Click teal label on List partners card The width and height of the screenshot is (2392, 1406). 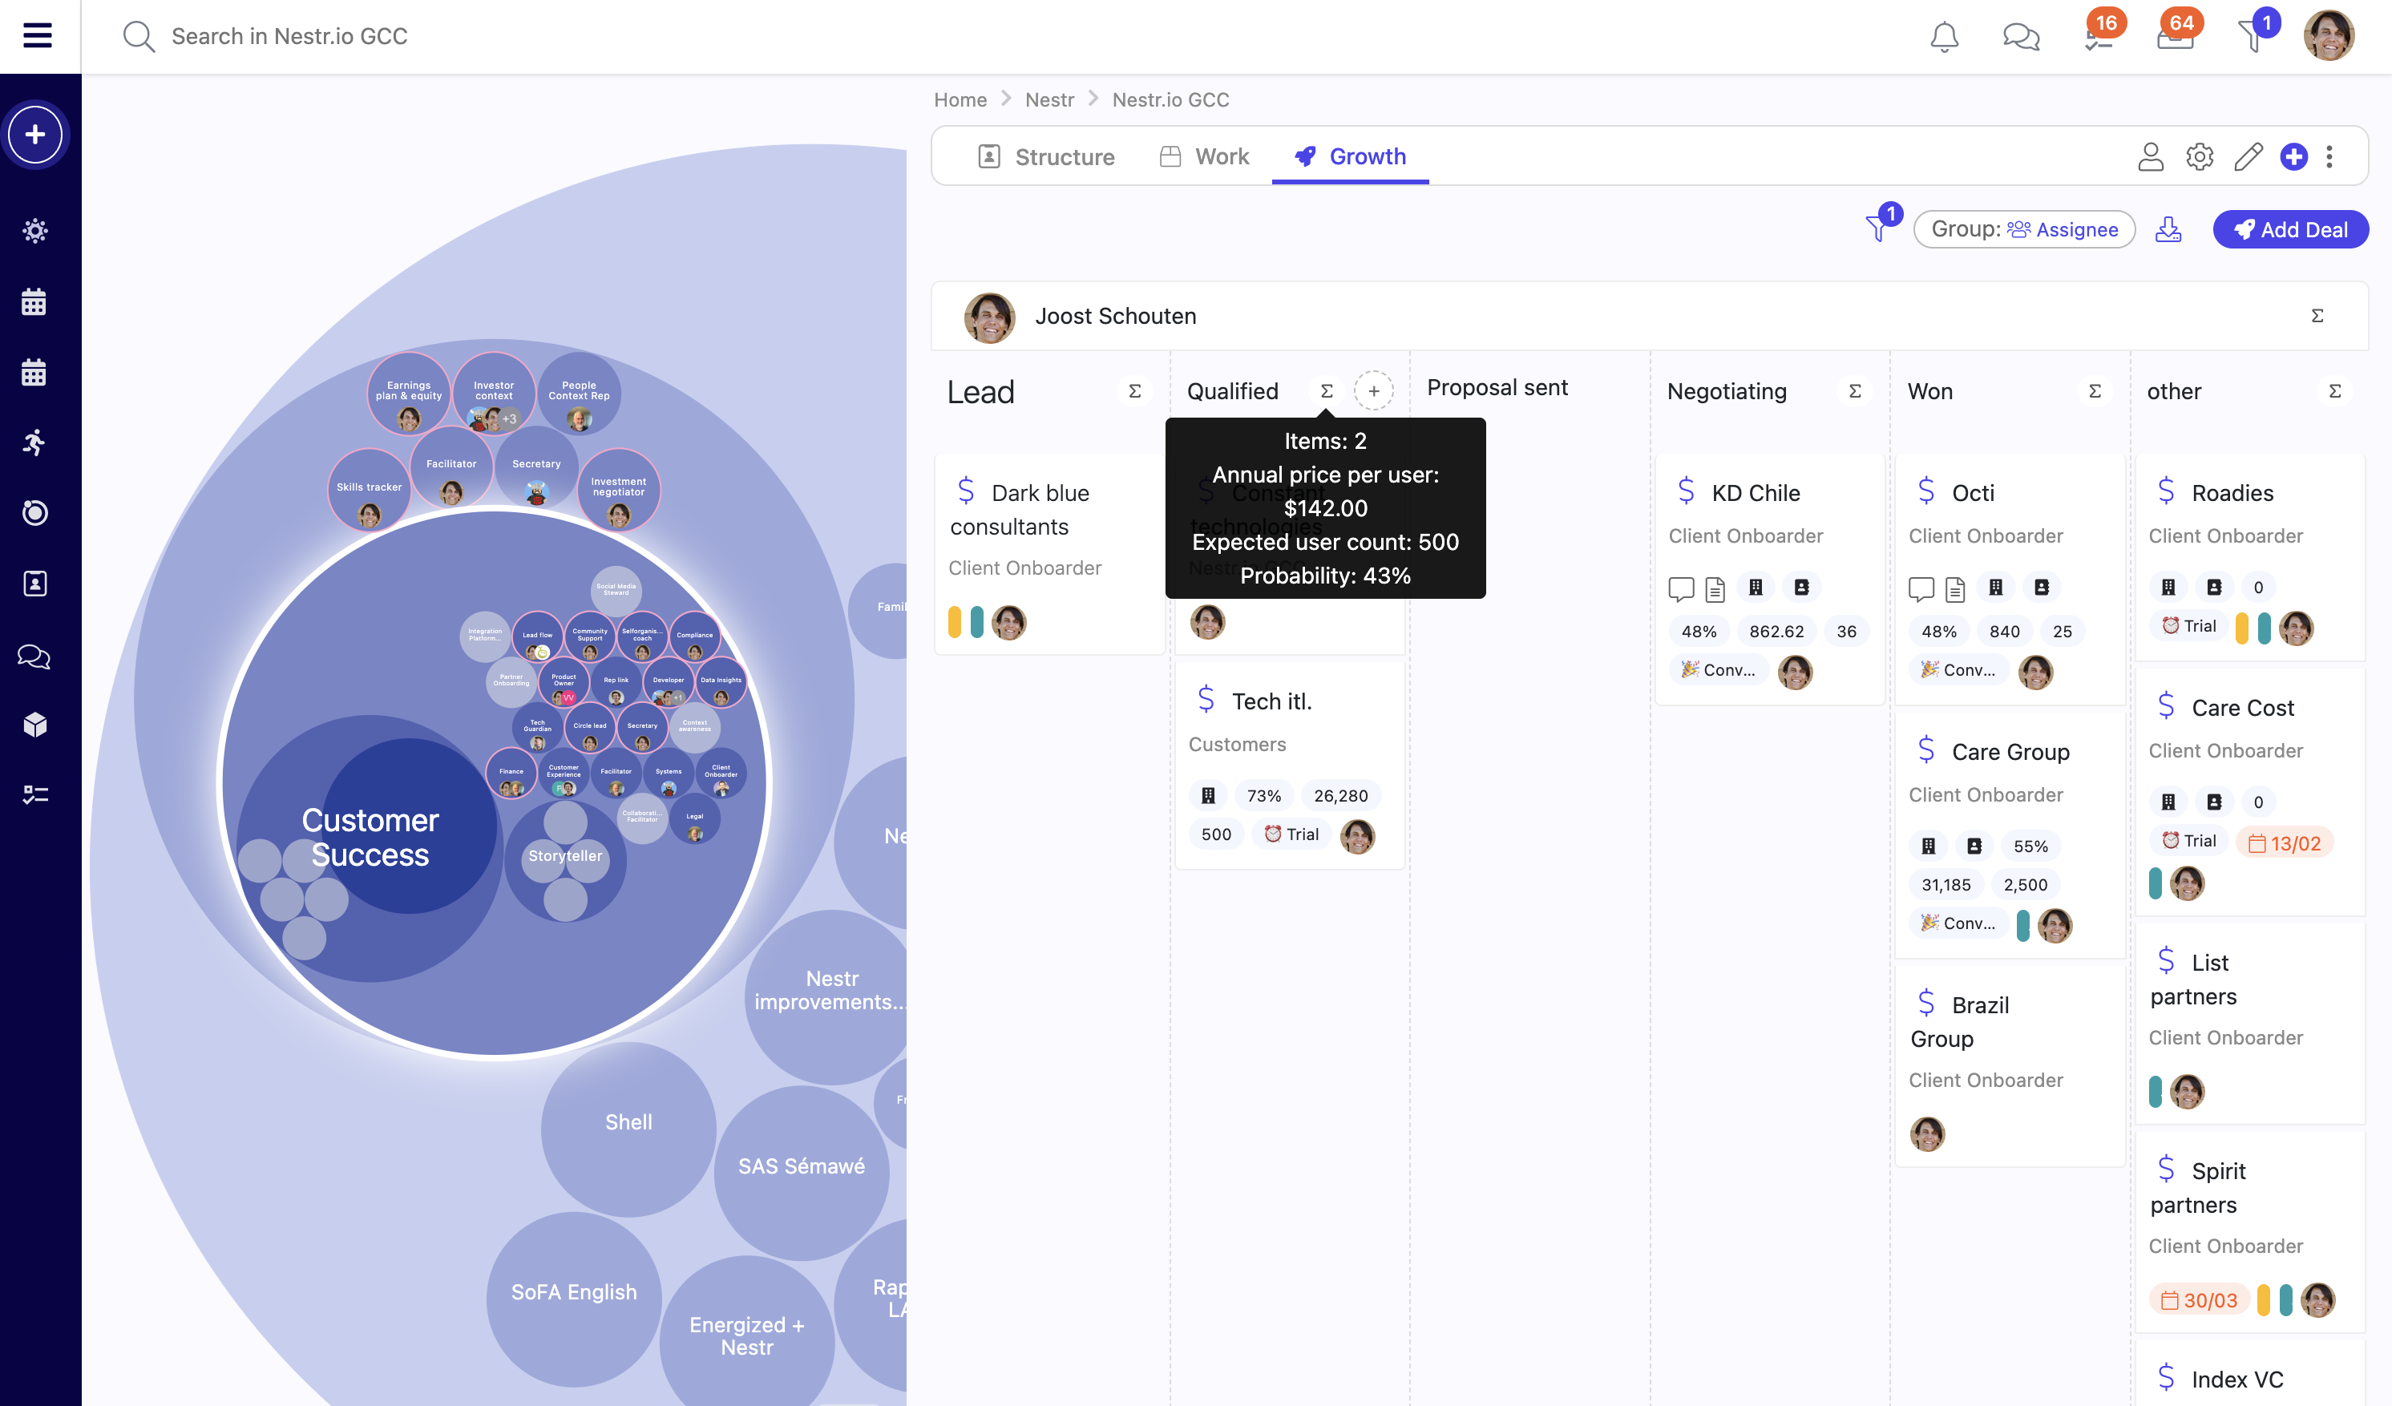point(2156,1092)
